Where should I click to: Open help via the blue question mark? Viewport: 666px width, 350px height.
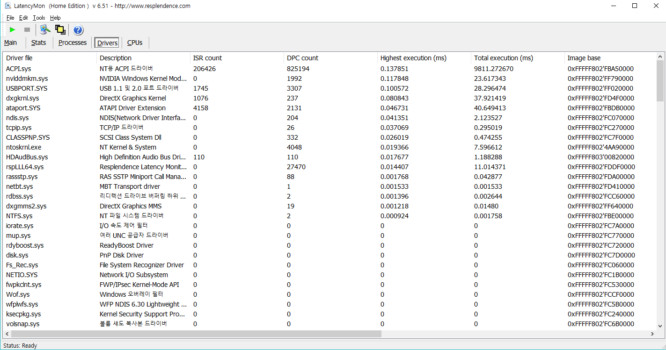click(x=78, y=30)
